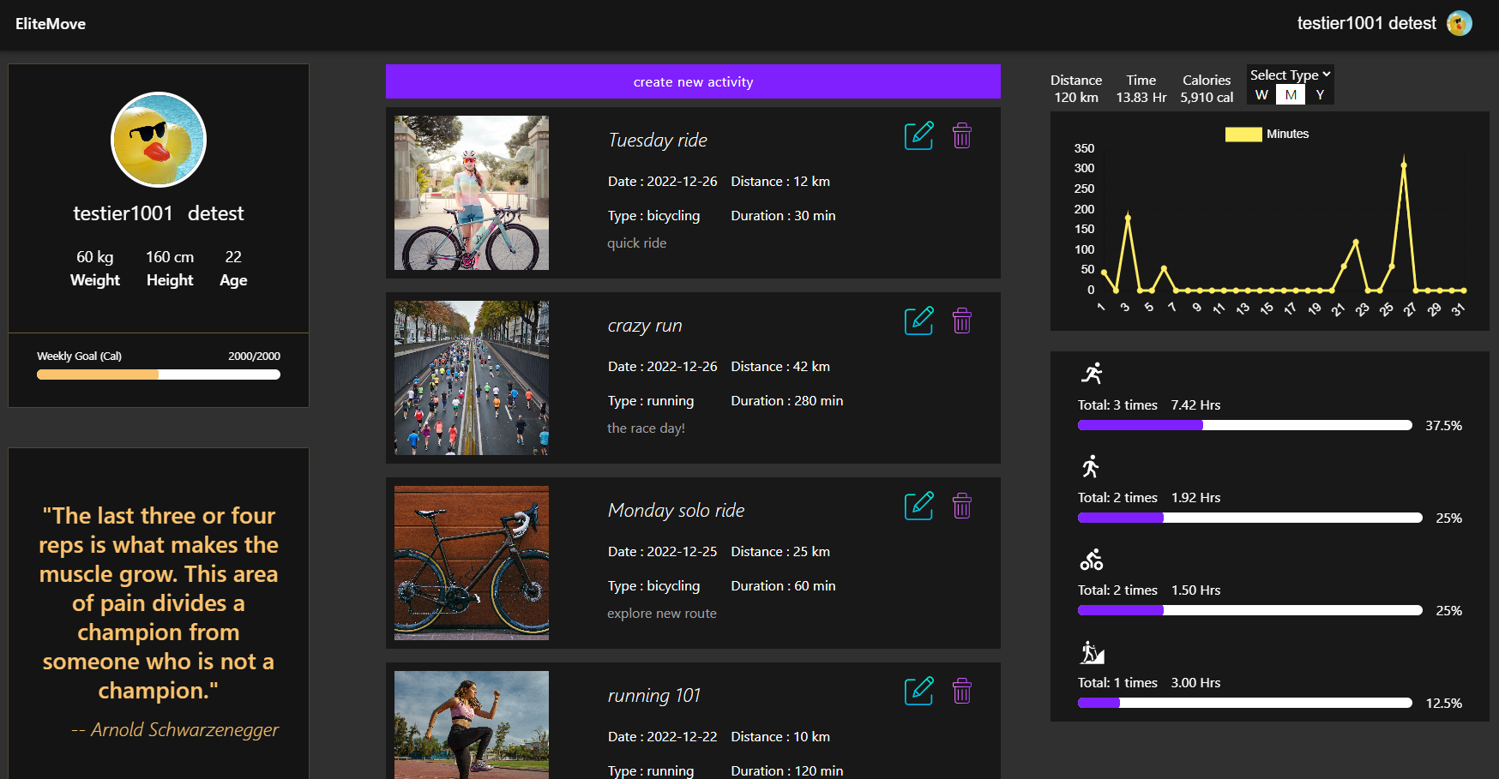Click the EliteMove logo

49,23
